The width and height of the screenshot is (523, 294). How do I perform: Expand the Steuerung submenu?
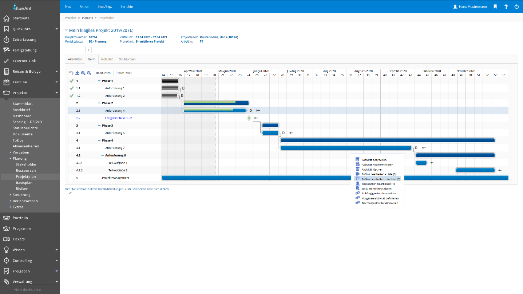pyautogui.click(x=10, y=195)
